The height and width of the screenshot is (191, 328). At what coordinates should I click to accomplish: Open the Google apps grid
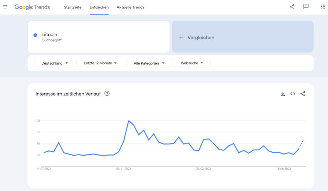323,6
